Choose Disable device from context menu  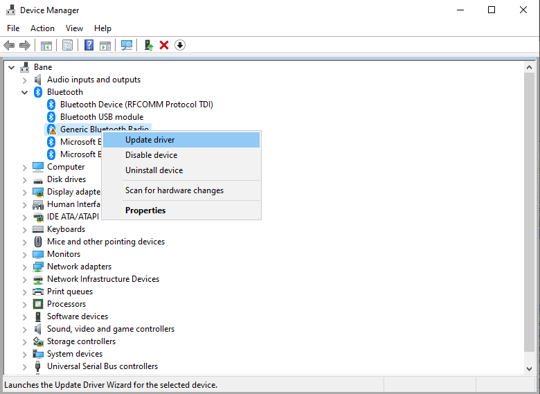click(181, 155)
